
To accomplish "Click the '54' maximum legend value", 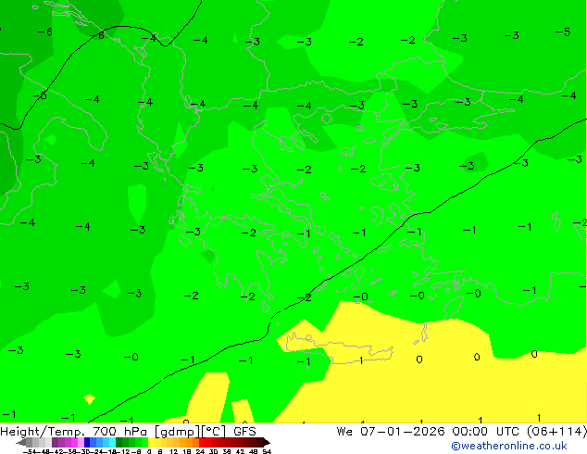I will click(267, 451).
